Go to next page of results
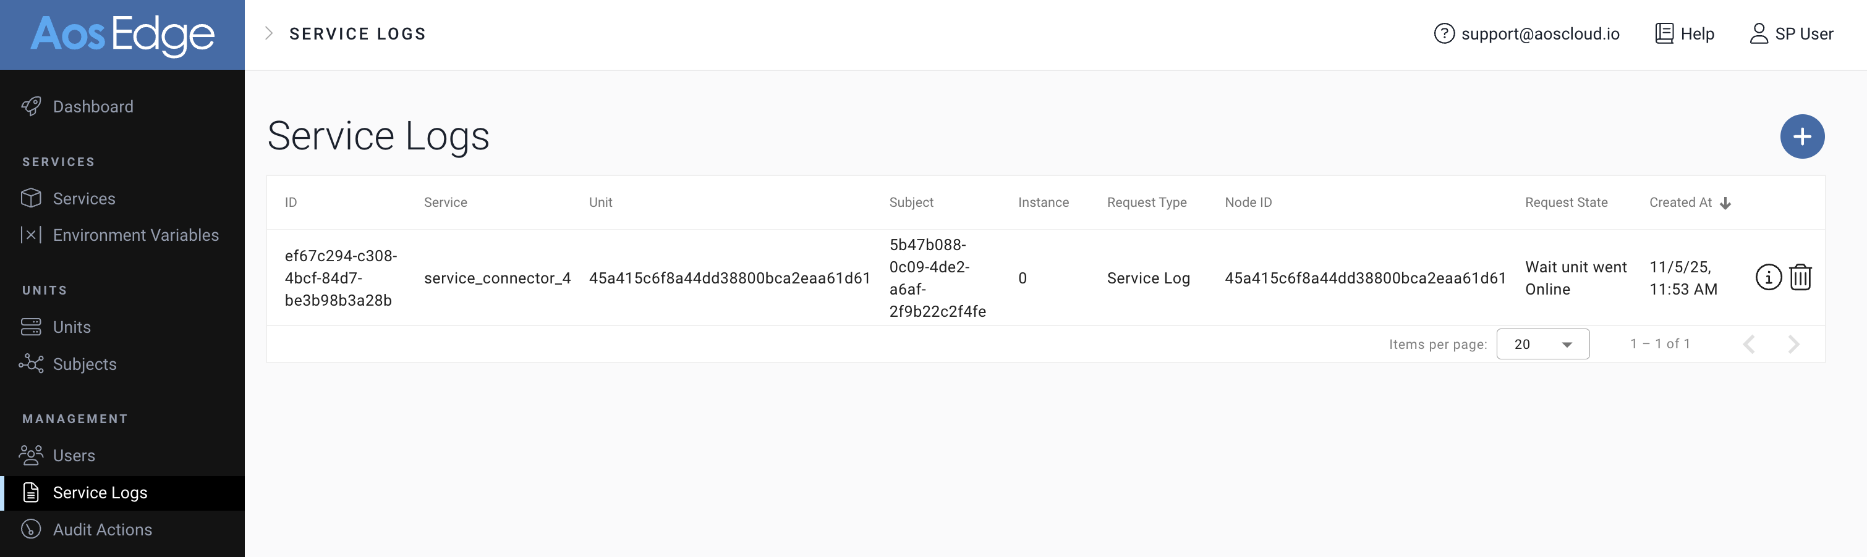1867x557 pixels. pyautogui.click(x=1793, y=344)
